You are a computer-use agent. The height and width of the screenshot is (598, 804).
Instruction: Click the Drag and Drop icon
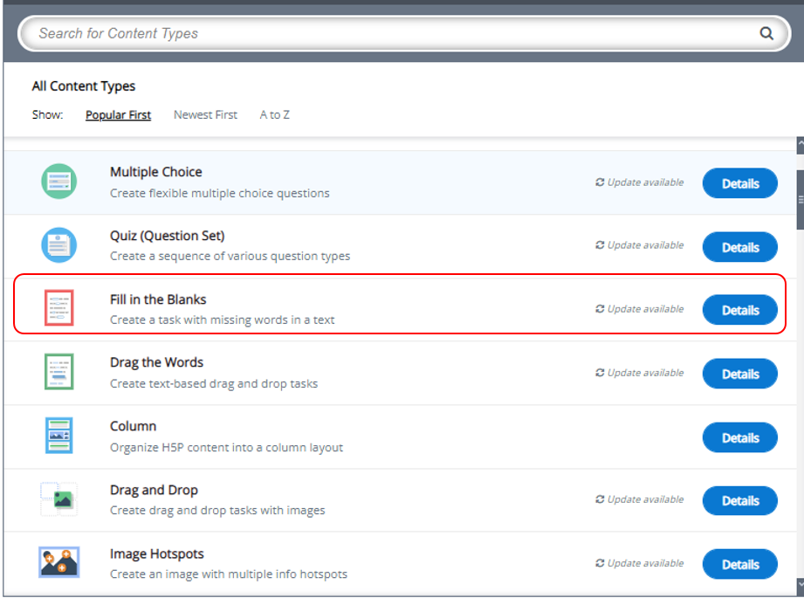click(x=58, y=499)
